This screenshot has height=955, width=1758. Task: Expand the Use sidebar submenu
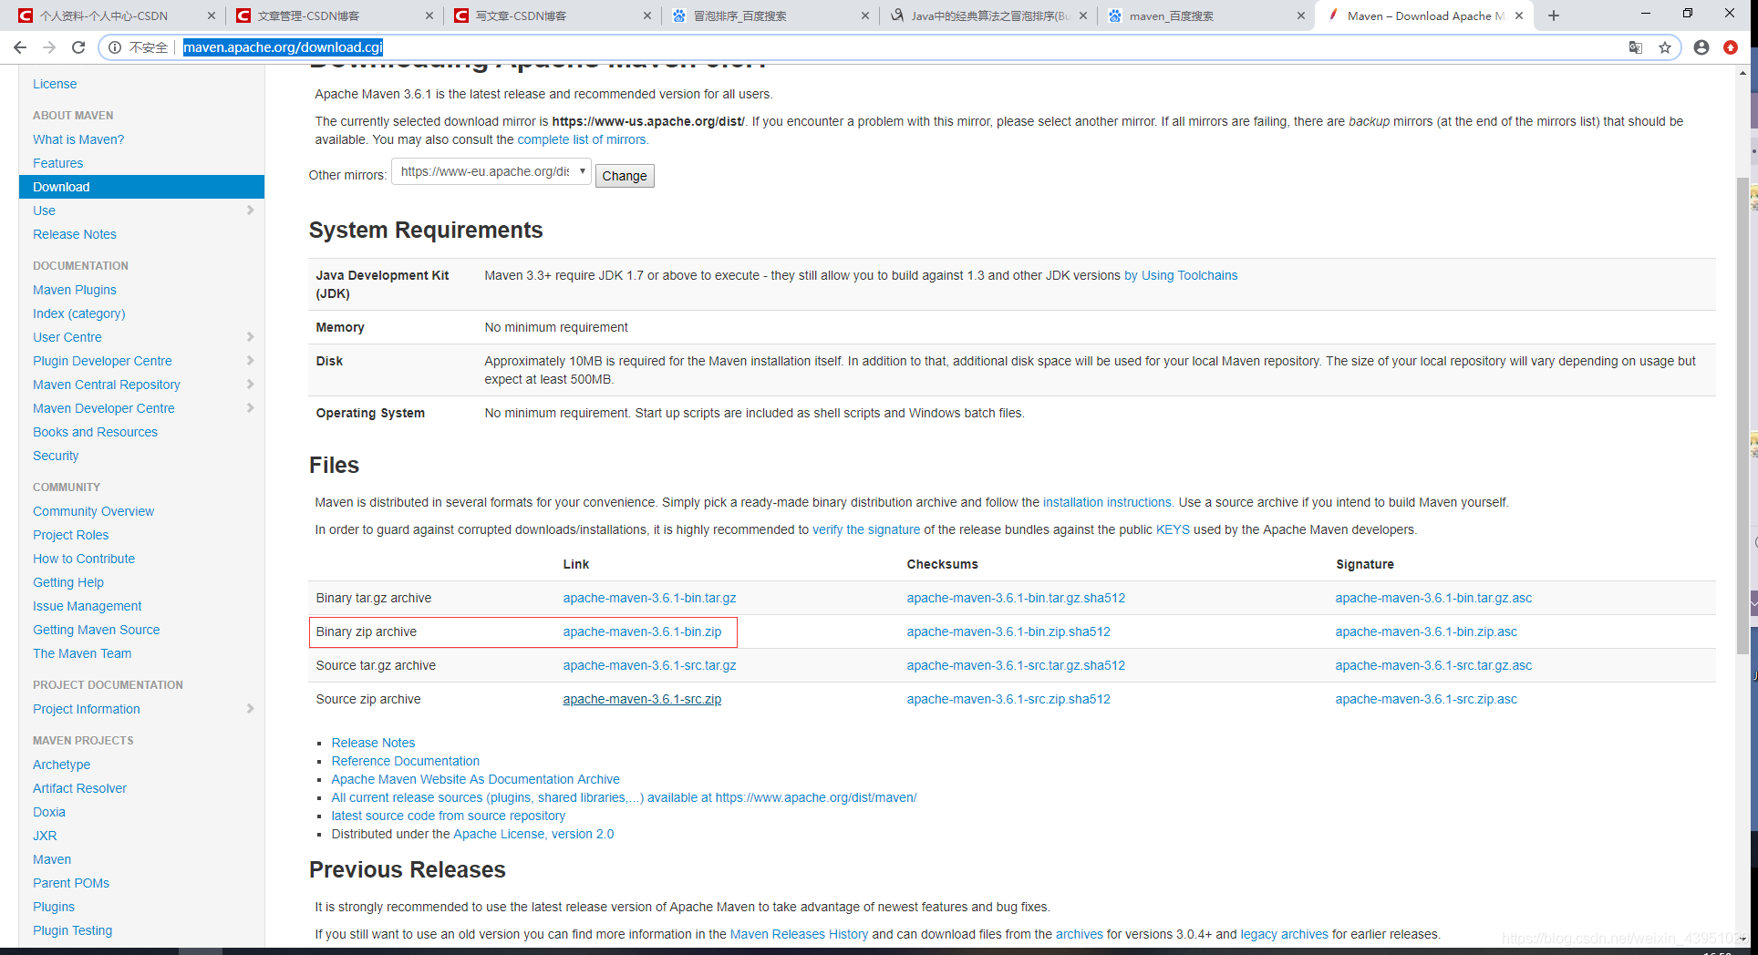pos(251,211)
